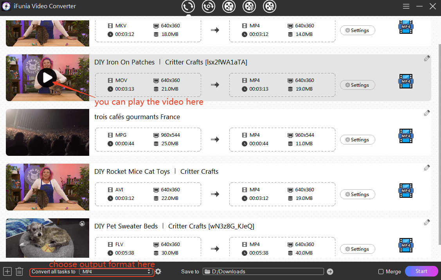Open the hamburger menu in title bar

tap(406, 6)
